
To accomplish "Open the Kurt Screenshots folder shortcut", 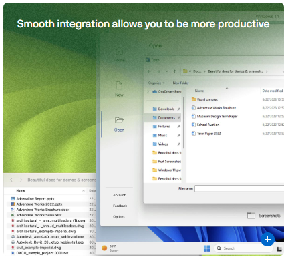I will click(166, 161).
